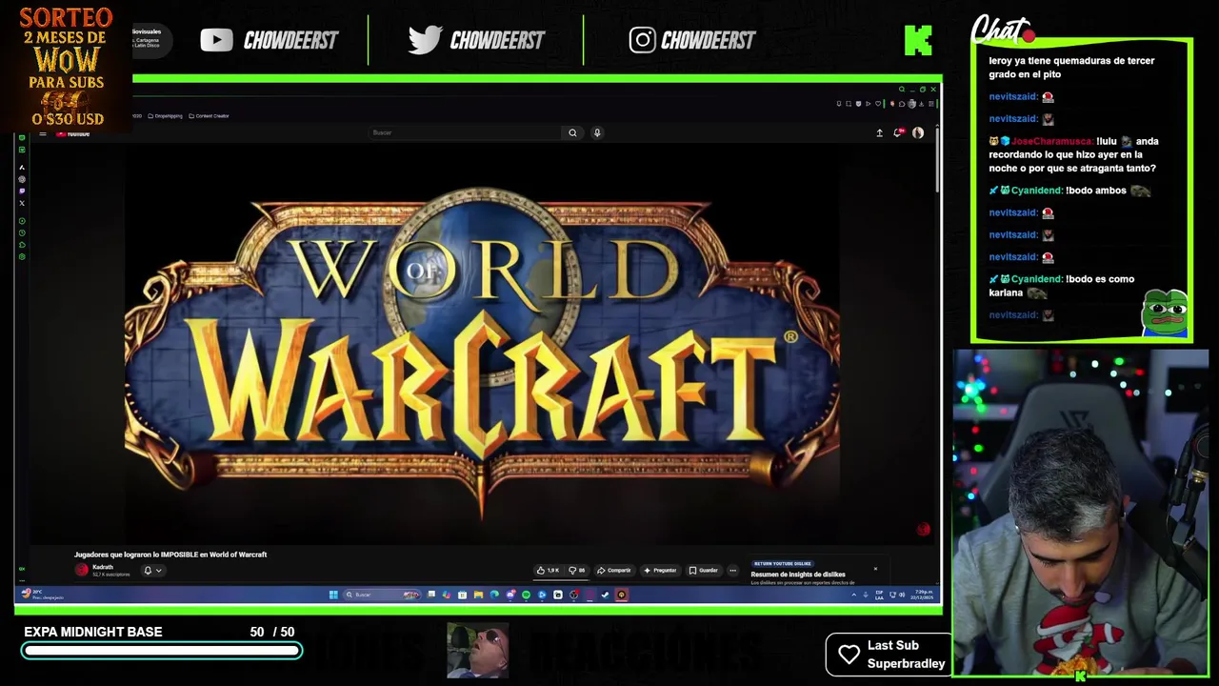Open extensions icon in the browser sidebar
This screenshot has width=1219, height=686.
click(x=22, y=245)
